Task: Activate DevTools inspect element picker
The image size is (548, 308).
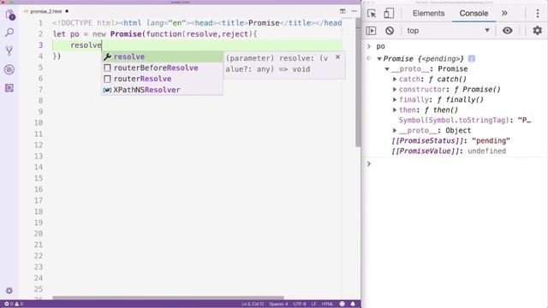Action: click(372, 14)
